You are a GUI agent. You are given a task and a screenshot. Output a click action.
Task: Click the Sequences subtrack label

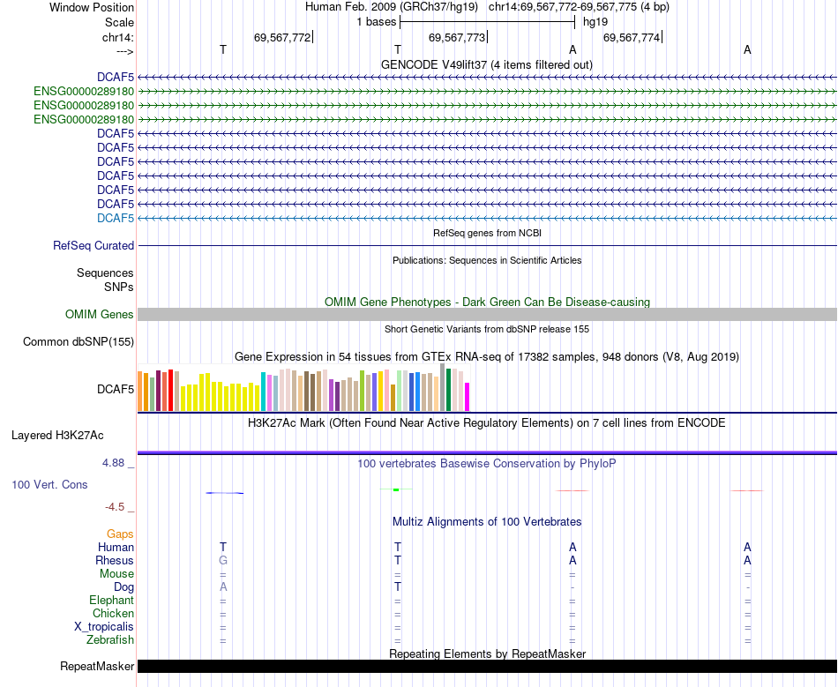click(105, 273)
